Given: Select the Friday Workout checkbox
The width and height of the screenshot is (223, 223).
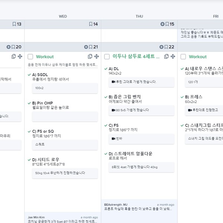Looking at the screenshot, I should pos(183,56).
